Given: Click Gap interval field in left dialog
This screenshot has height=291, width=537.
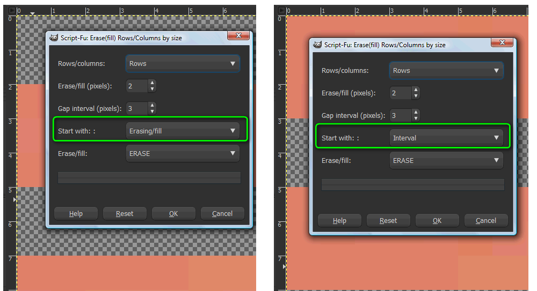Looking at the screenshot, I should pos(137,108).
